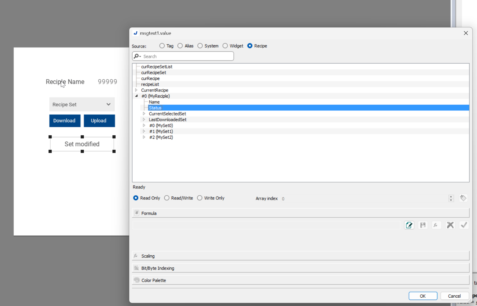
Task: Click the Scaling section fx icon
Action: 136,256
